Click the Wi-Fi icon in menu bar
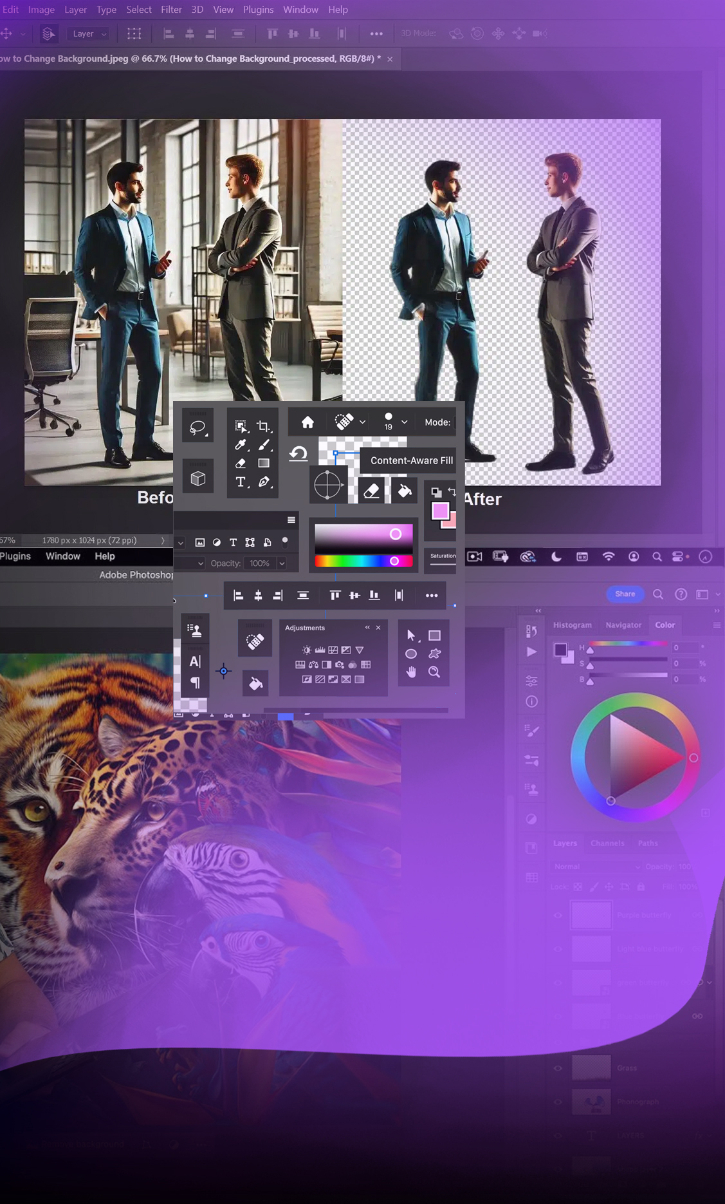 (608, 556)
